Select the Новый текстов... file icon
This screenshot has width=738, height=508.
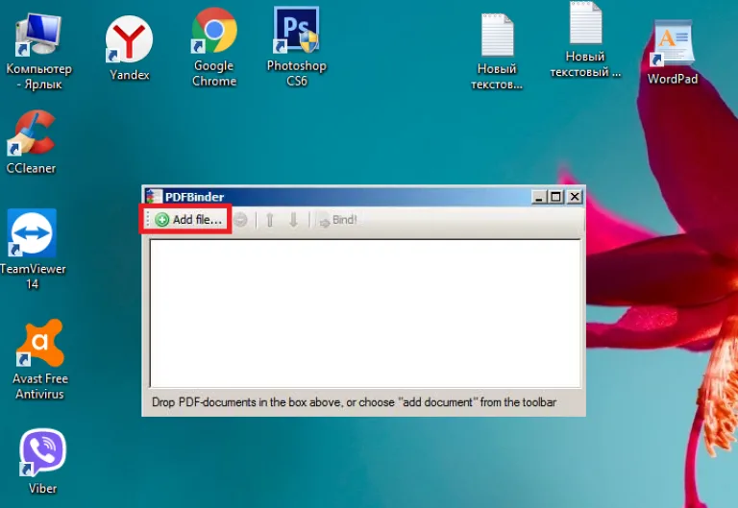pyautogui.click(x=497, y=52)
